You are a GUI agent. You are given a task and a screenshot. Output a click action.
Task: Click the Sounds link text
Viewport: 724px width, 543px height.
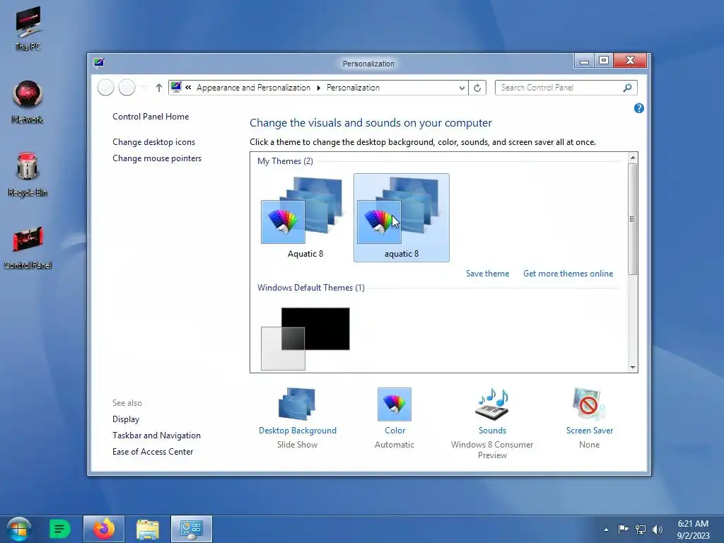click(492, 430)
